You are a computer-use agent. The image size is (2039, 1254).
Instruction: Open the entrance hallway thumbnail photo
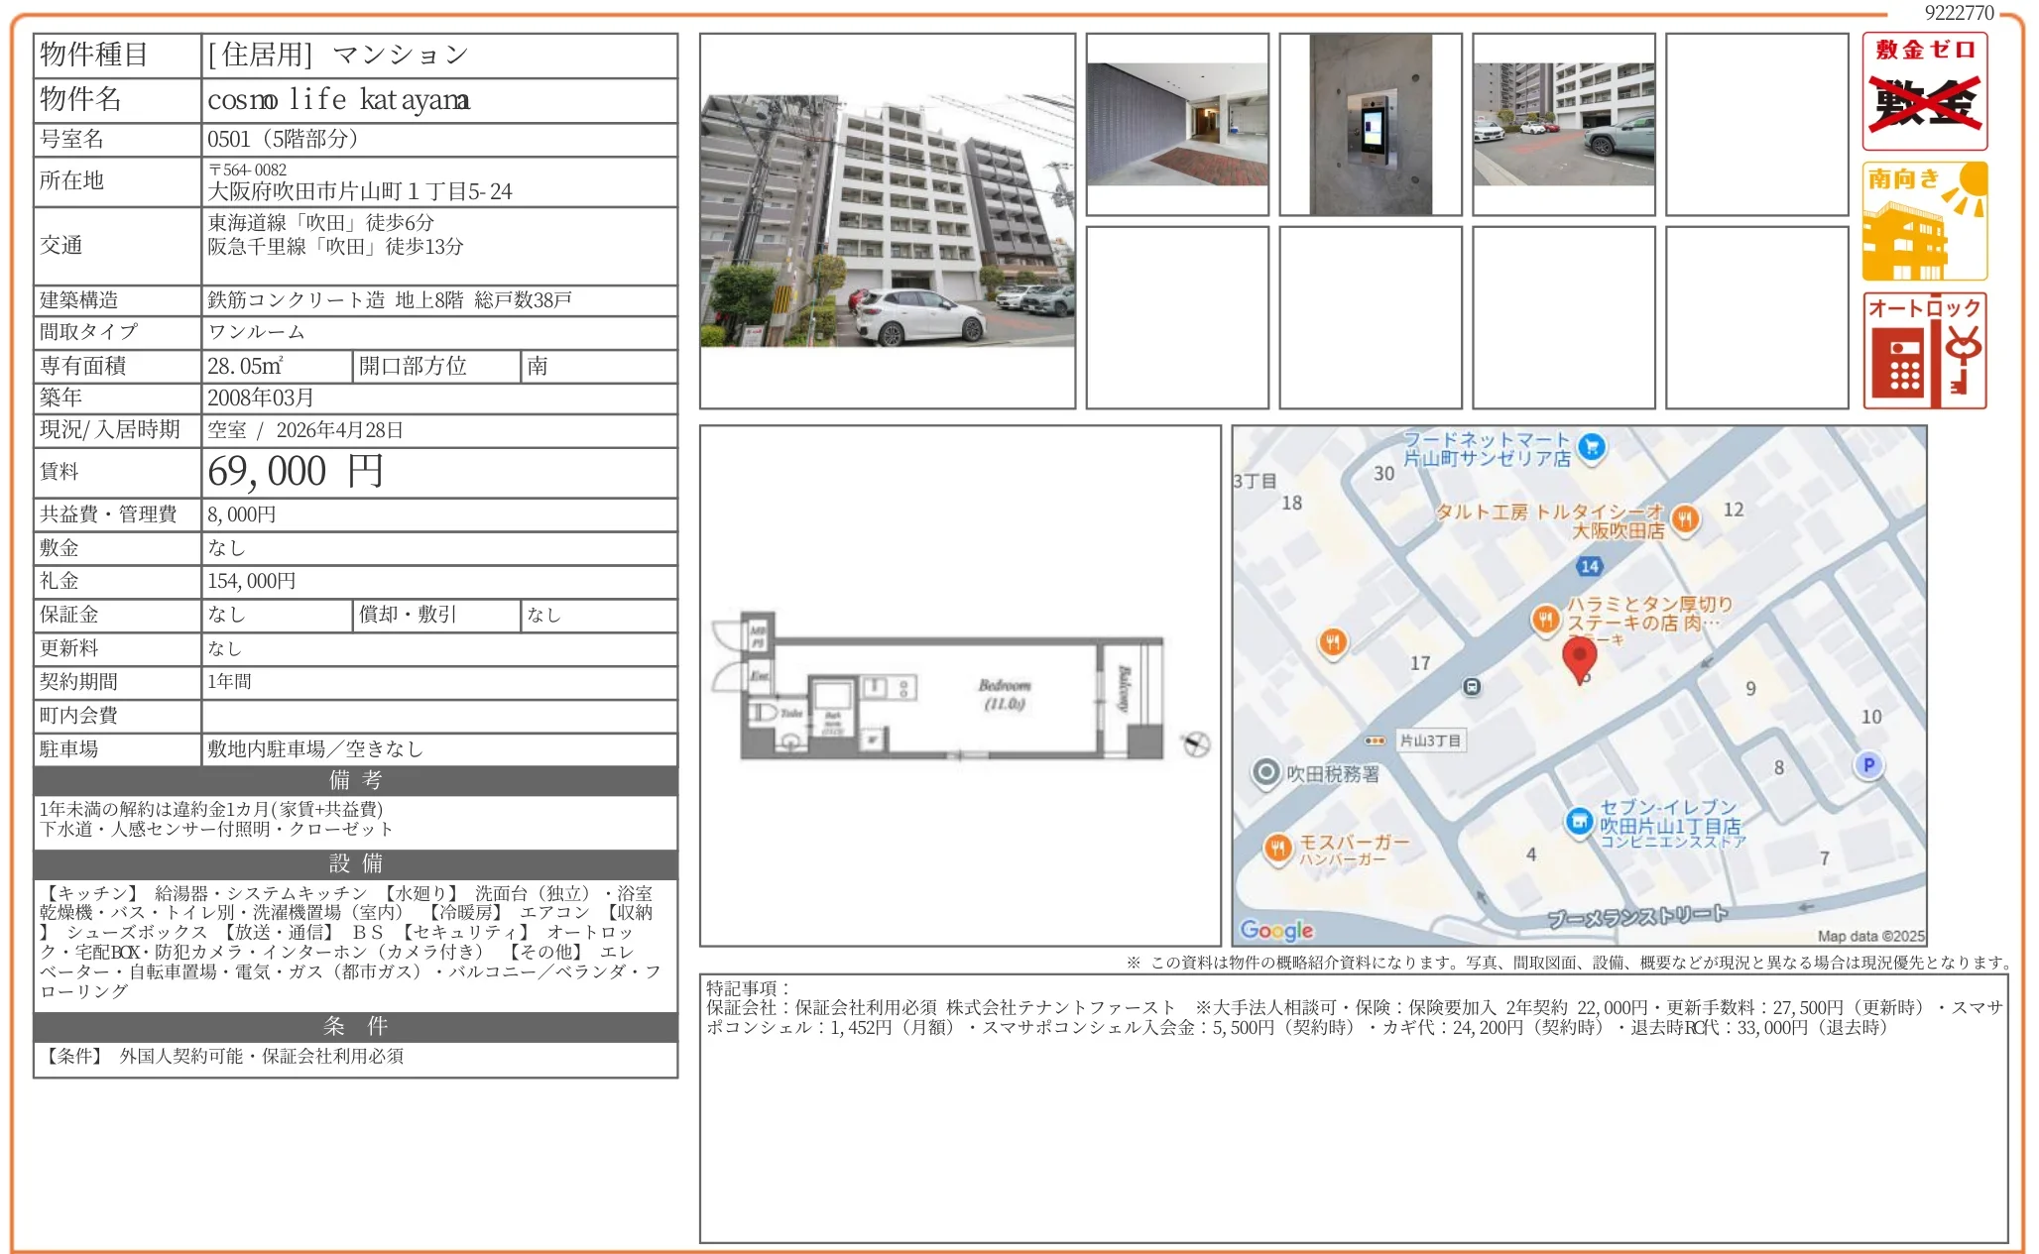[x=1177, y=125]
